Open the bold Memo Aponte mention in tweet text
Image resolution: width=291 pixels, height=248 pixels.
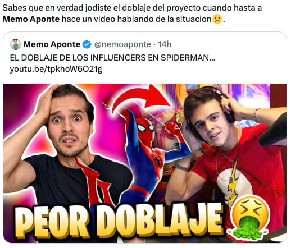coord(31,19)
